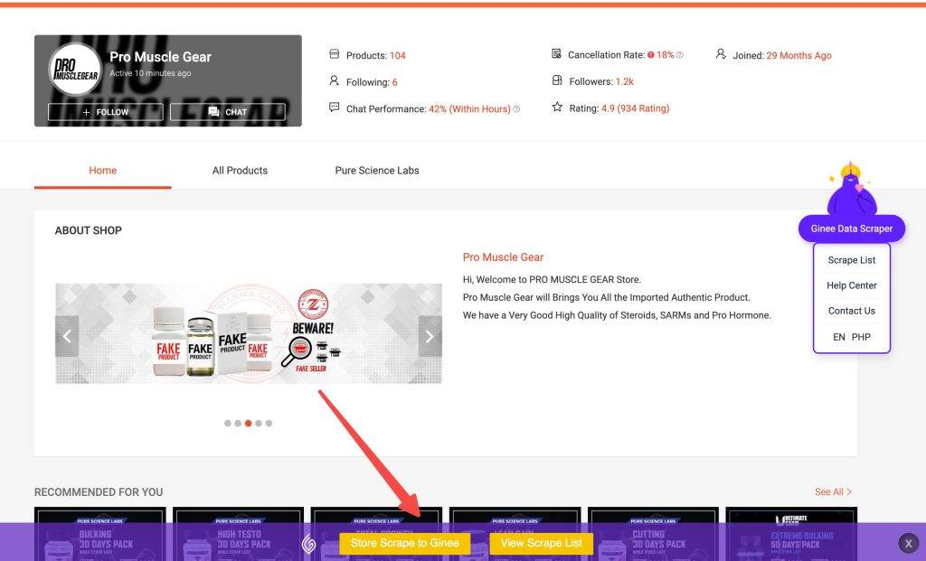The image size is (926, 561).
Task: Click the Cancellation Rate document icon
Action: click(x=556, y=53)
